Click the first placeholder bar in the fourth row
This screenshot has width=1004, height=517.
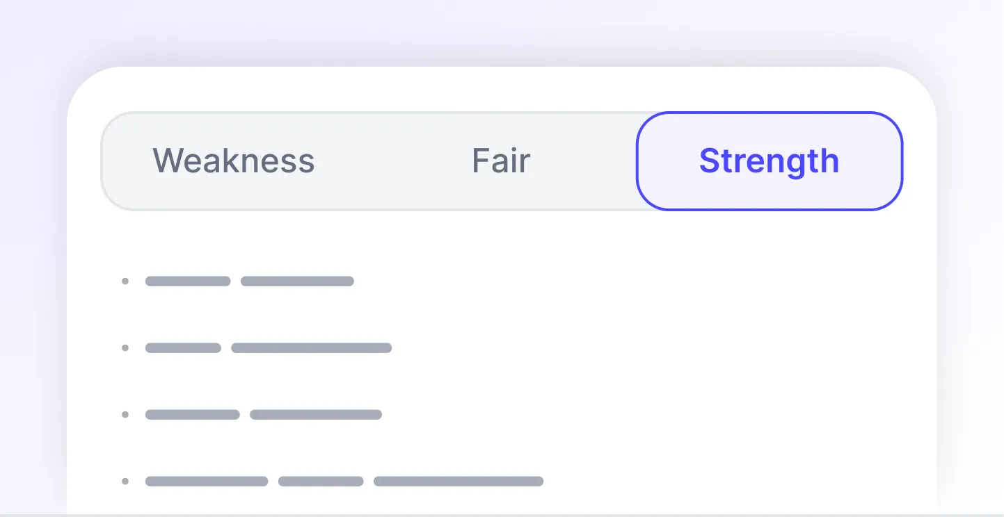pyautogui.click(x=206, y=480)
